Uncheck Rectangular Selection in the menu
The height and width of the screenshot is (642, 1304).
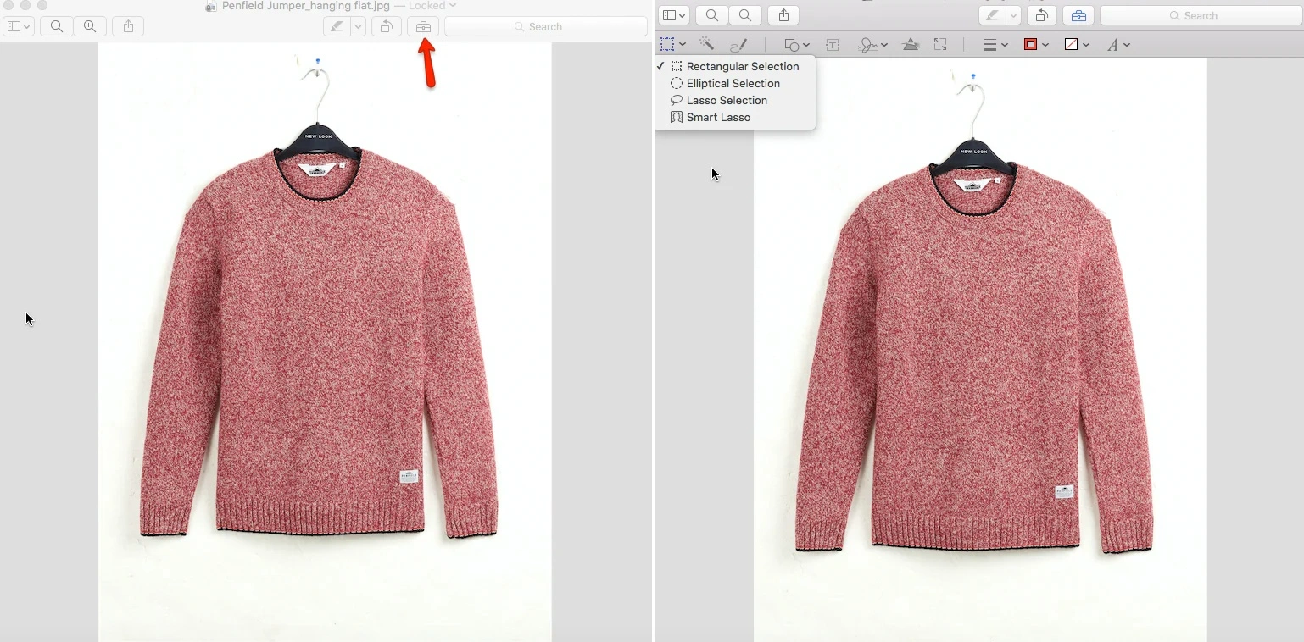[742, 66]
